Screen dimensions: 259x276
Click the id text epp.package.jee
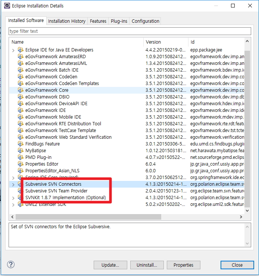click(206, 50)
